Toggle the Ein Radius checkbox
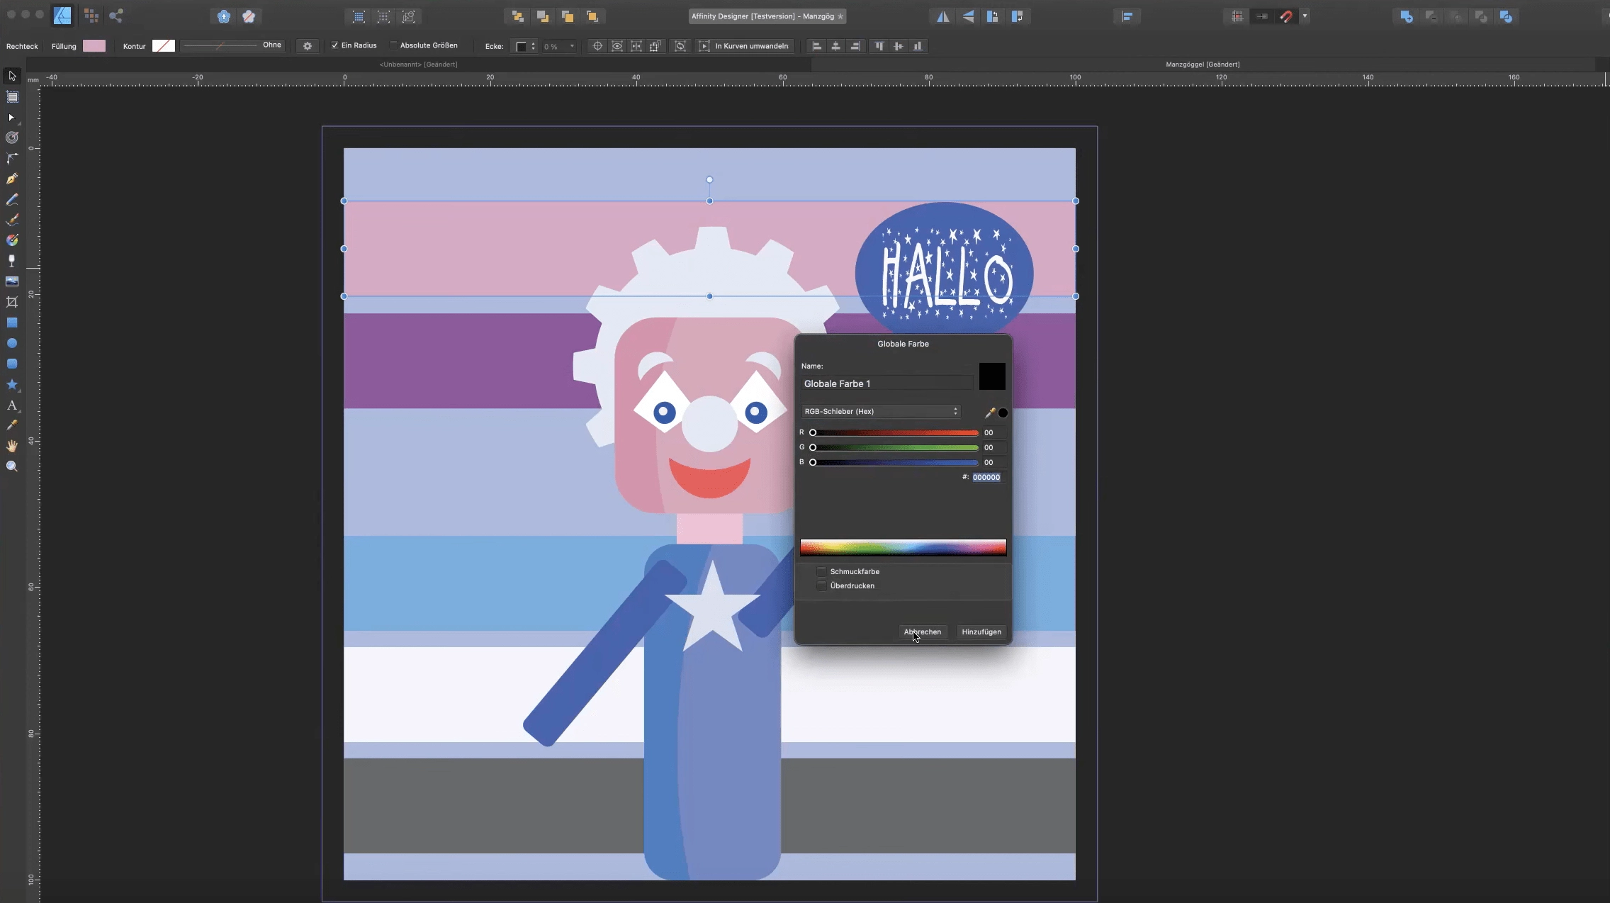The height and width of the screenshot is (903, 1610). pyautogui.click(x=335, y=45)
